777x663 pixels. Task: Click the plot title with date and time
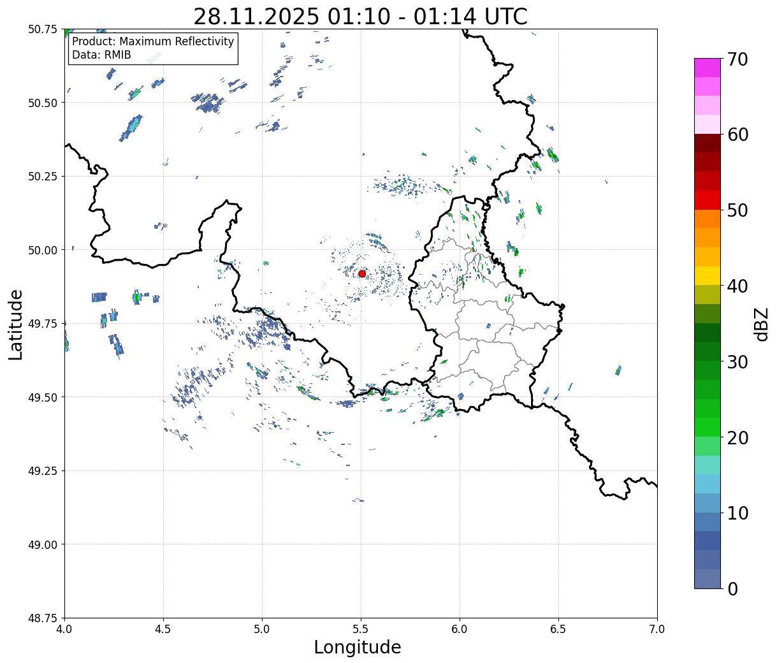[x=360, y=17]
